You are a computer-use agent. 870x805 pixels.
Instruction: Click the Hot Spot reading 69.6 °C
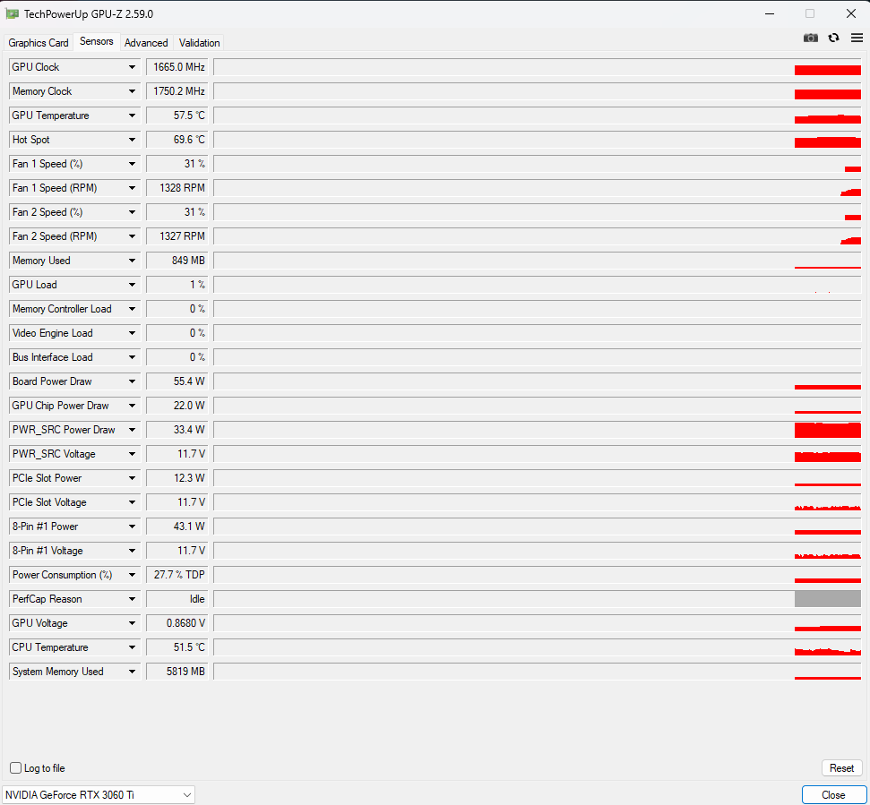click(x=177, y=140)
